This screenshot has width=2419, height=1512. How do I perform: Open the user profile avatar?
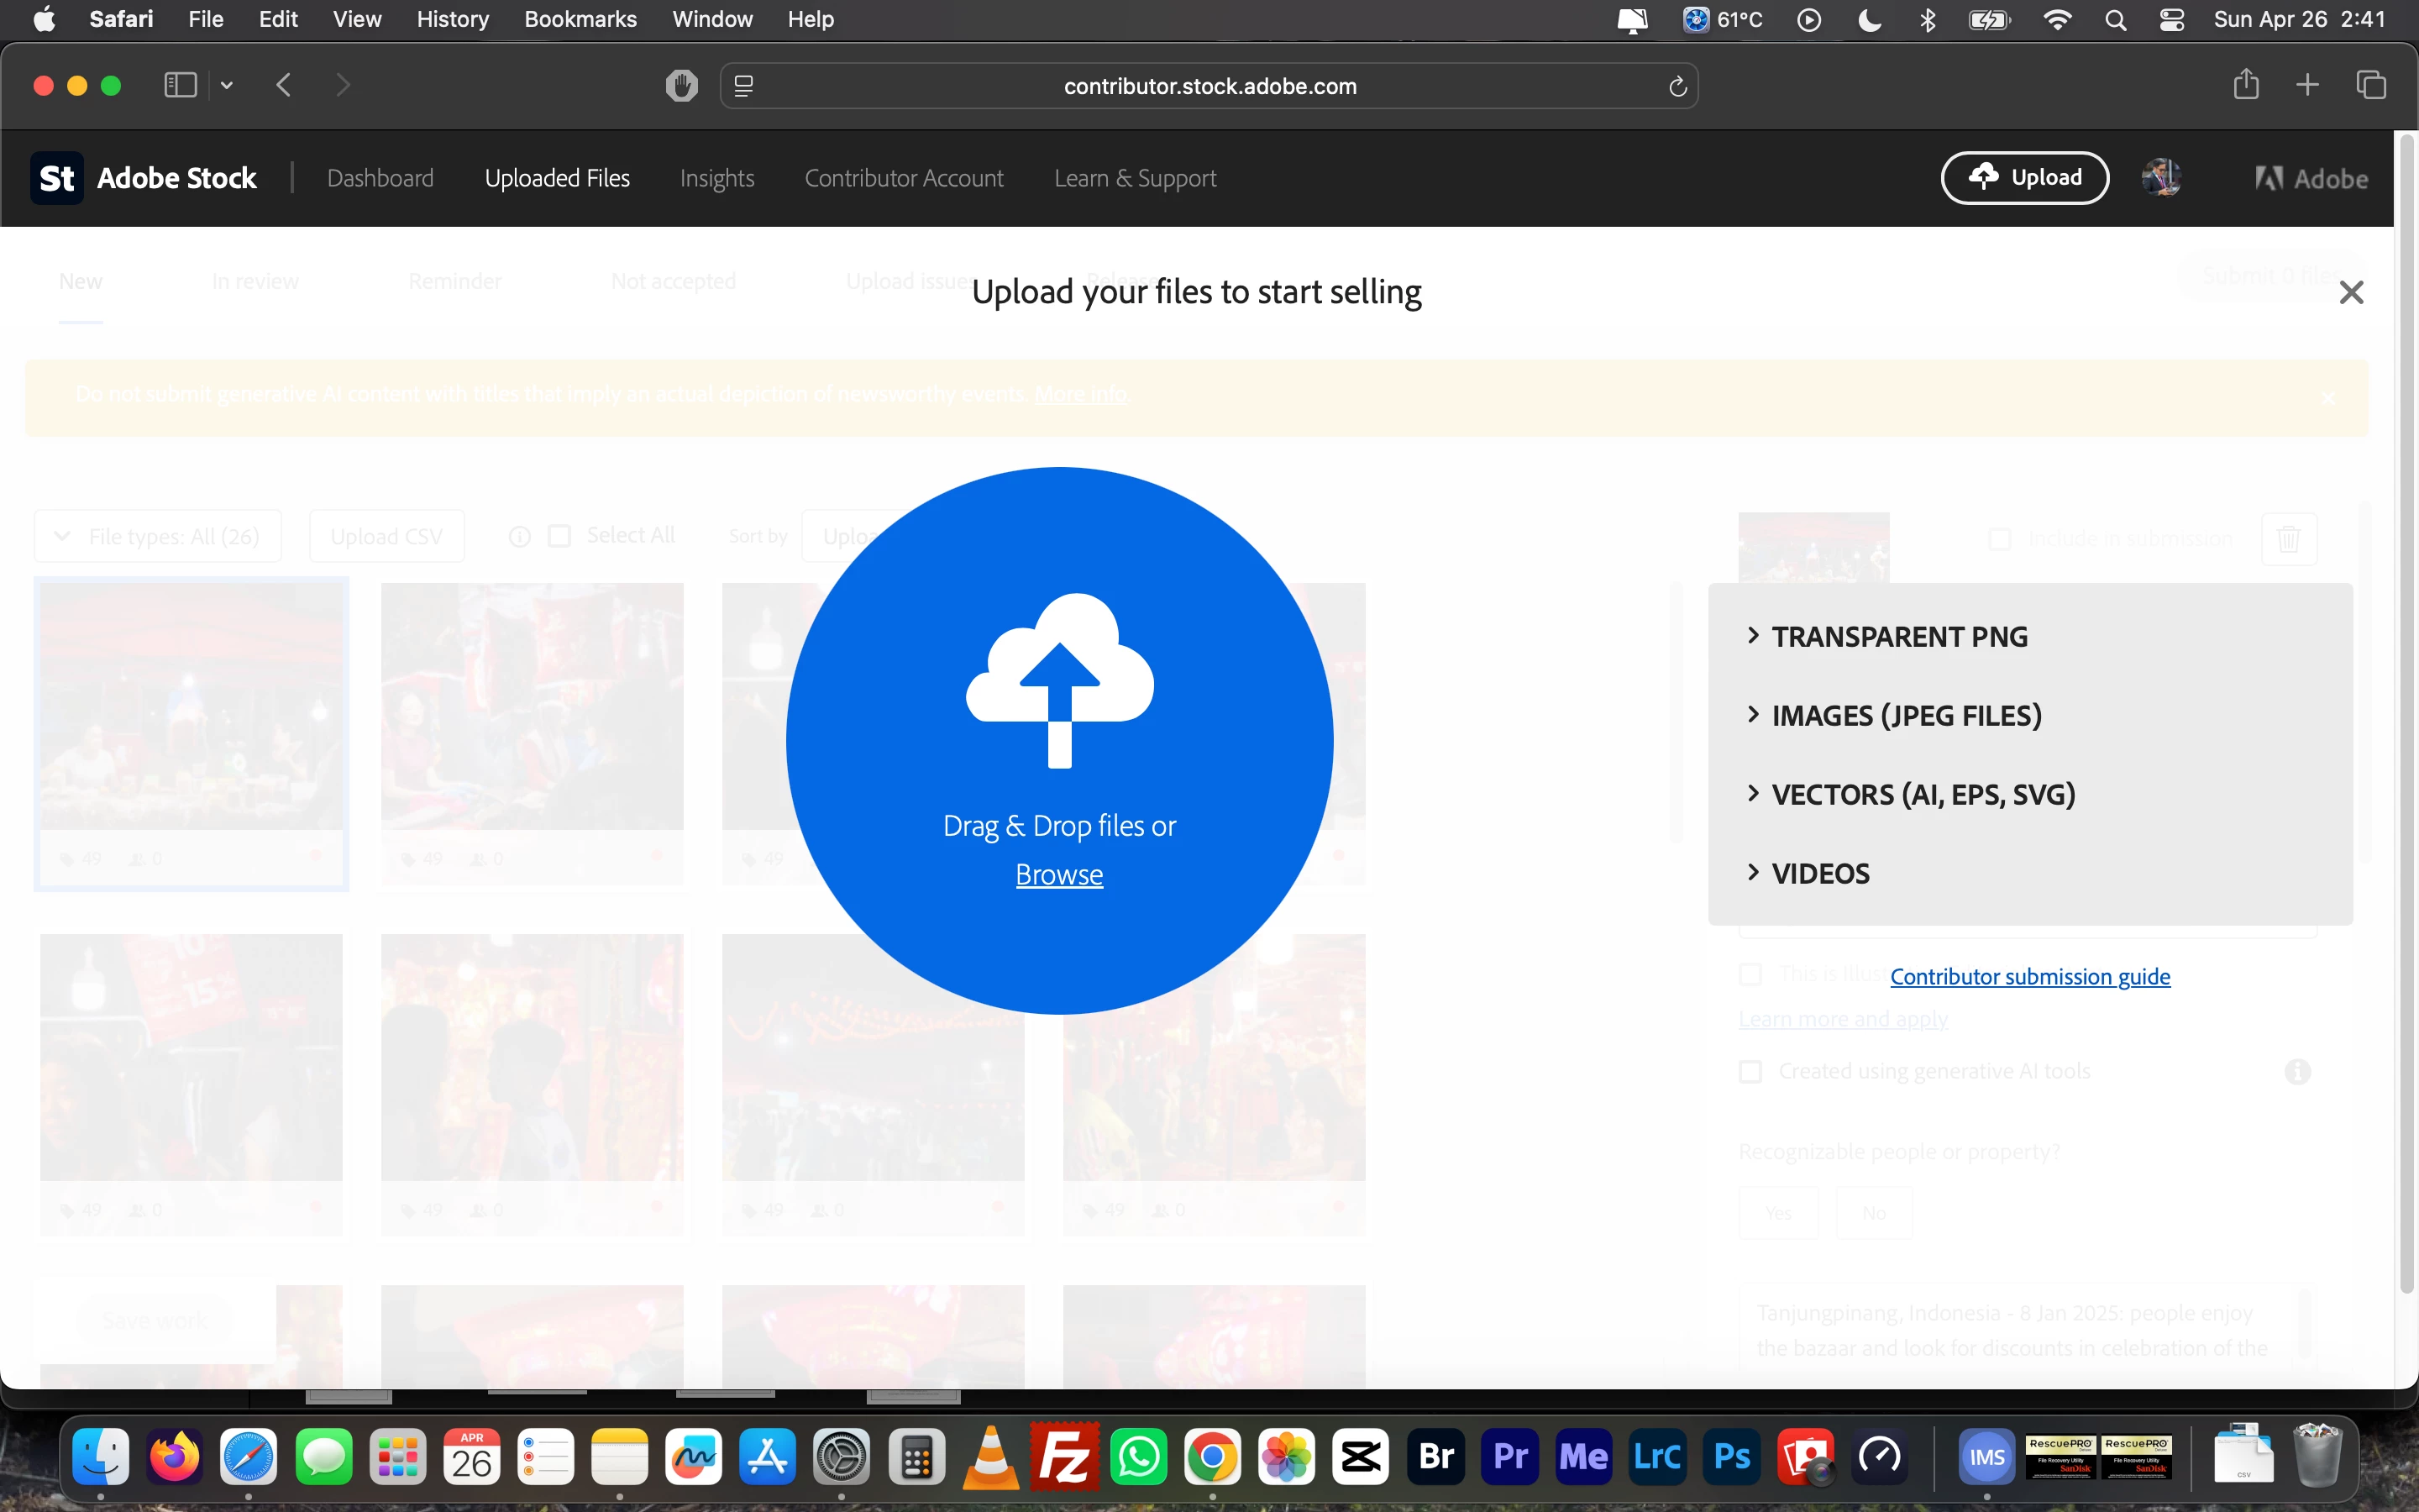pos(2161,178)
